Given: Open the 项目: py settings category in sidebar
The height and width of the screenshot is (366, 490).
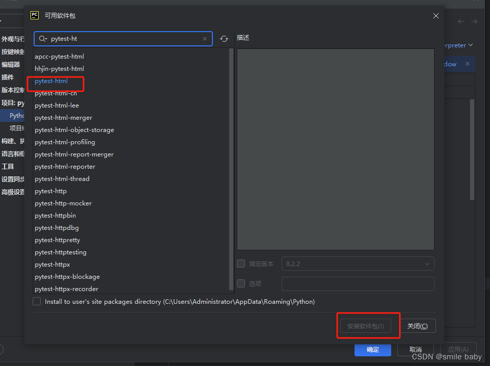Looking at the screenshot, I should [x=13, y=103].
